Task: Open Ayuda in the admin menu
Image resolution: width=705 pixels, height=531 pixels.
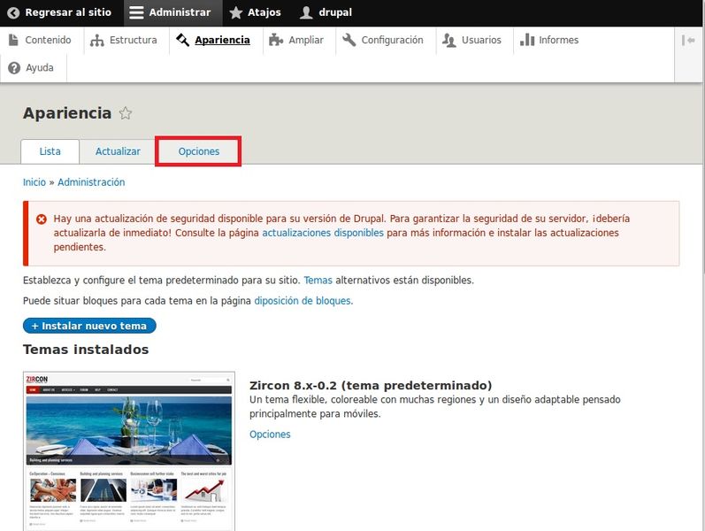Action: [32, 68]
